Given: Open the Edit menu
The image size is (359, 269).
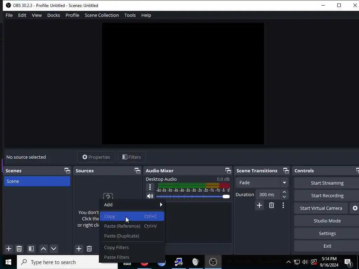Looking at the screenshot, I should tap(22, 15).
